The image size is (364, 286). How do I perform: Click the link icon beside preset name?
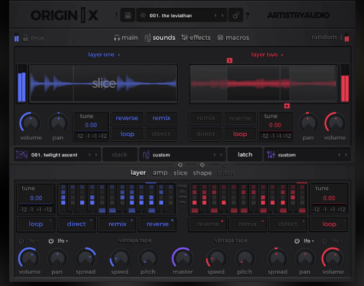236,16
